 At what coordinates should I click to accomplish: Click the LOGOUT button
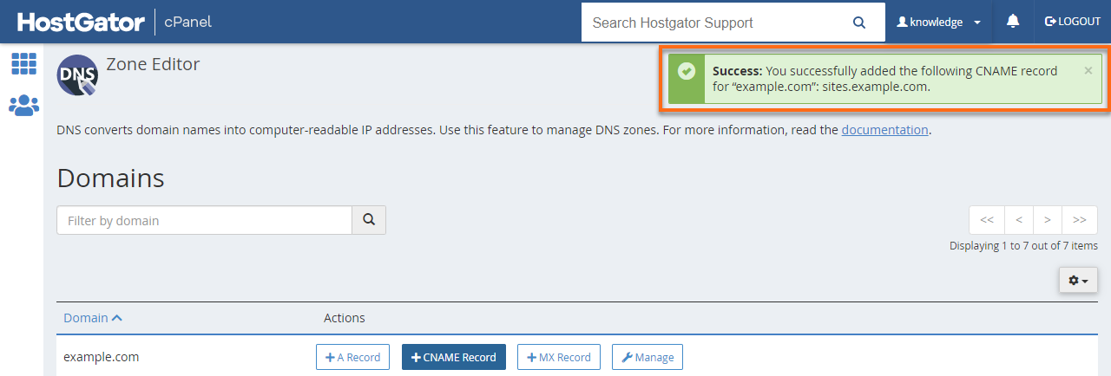pyautogui.click(x=1073, y=22)
